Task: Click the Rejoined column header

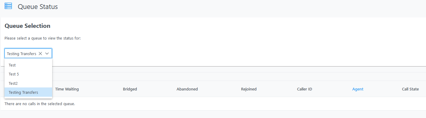Action: click(249, 89)
